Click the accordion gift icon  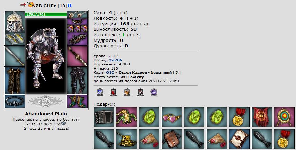tap(104, 117)
